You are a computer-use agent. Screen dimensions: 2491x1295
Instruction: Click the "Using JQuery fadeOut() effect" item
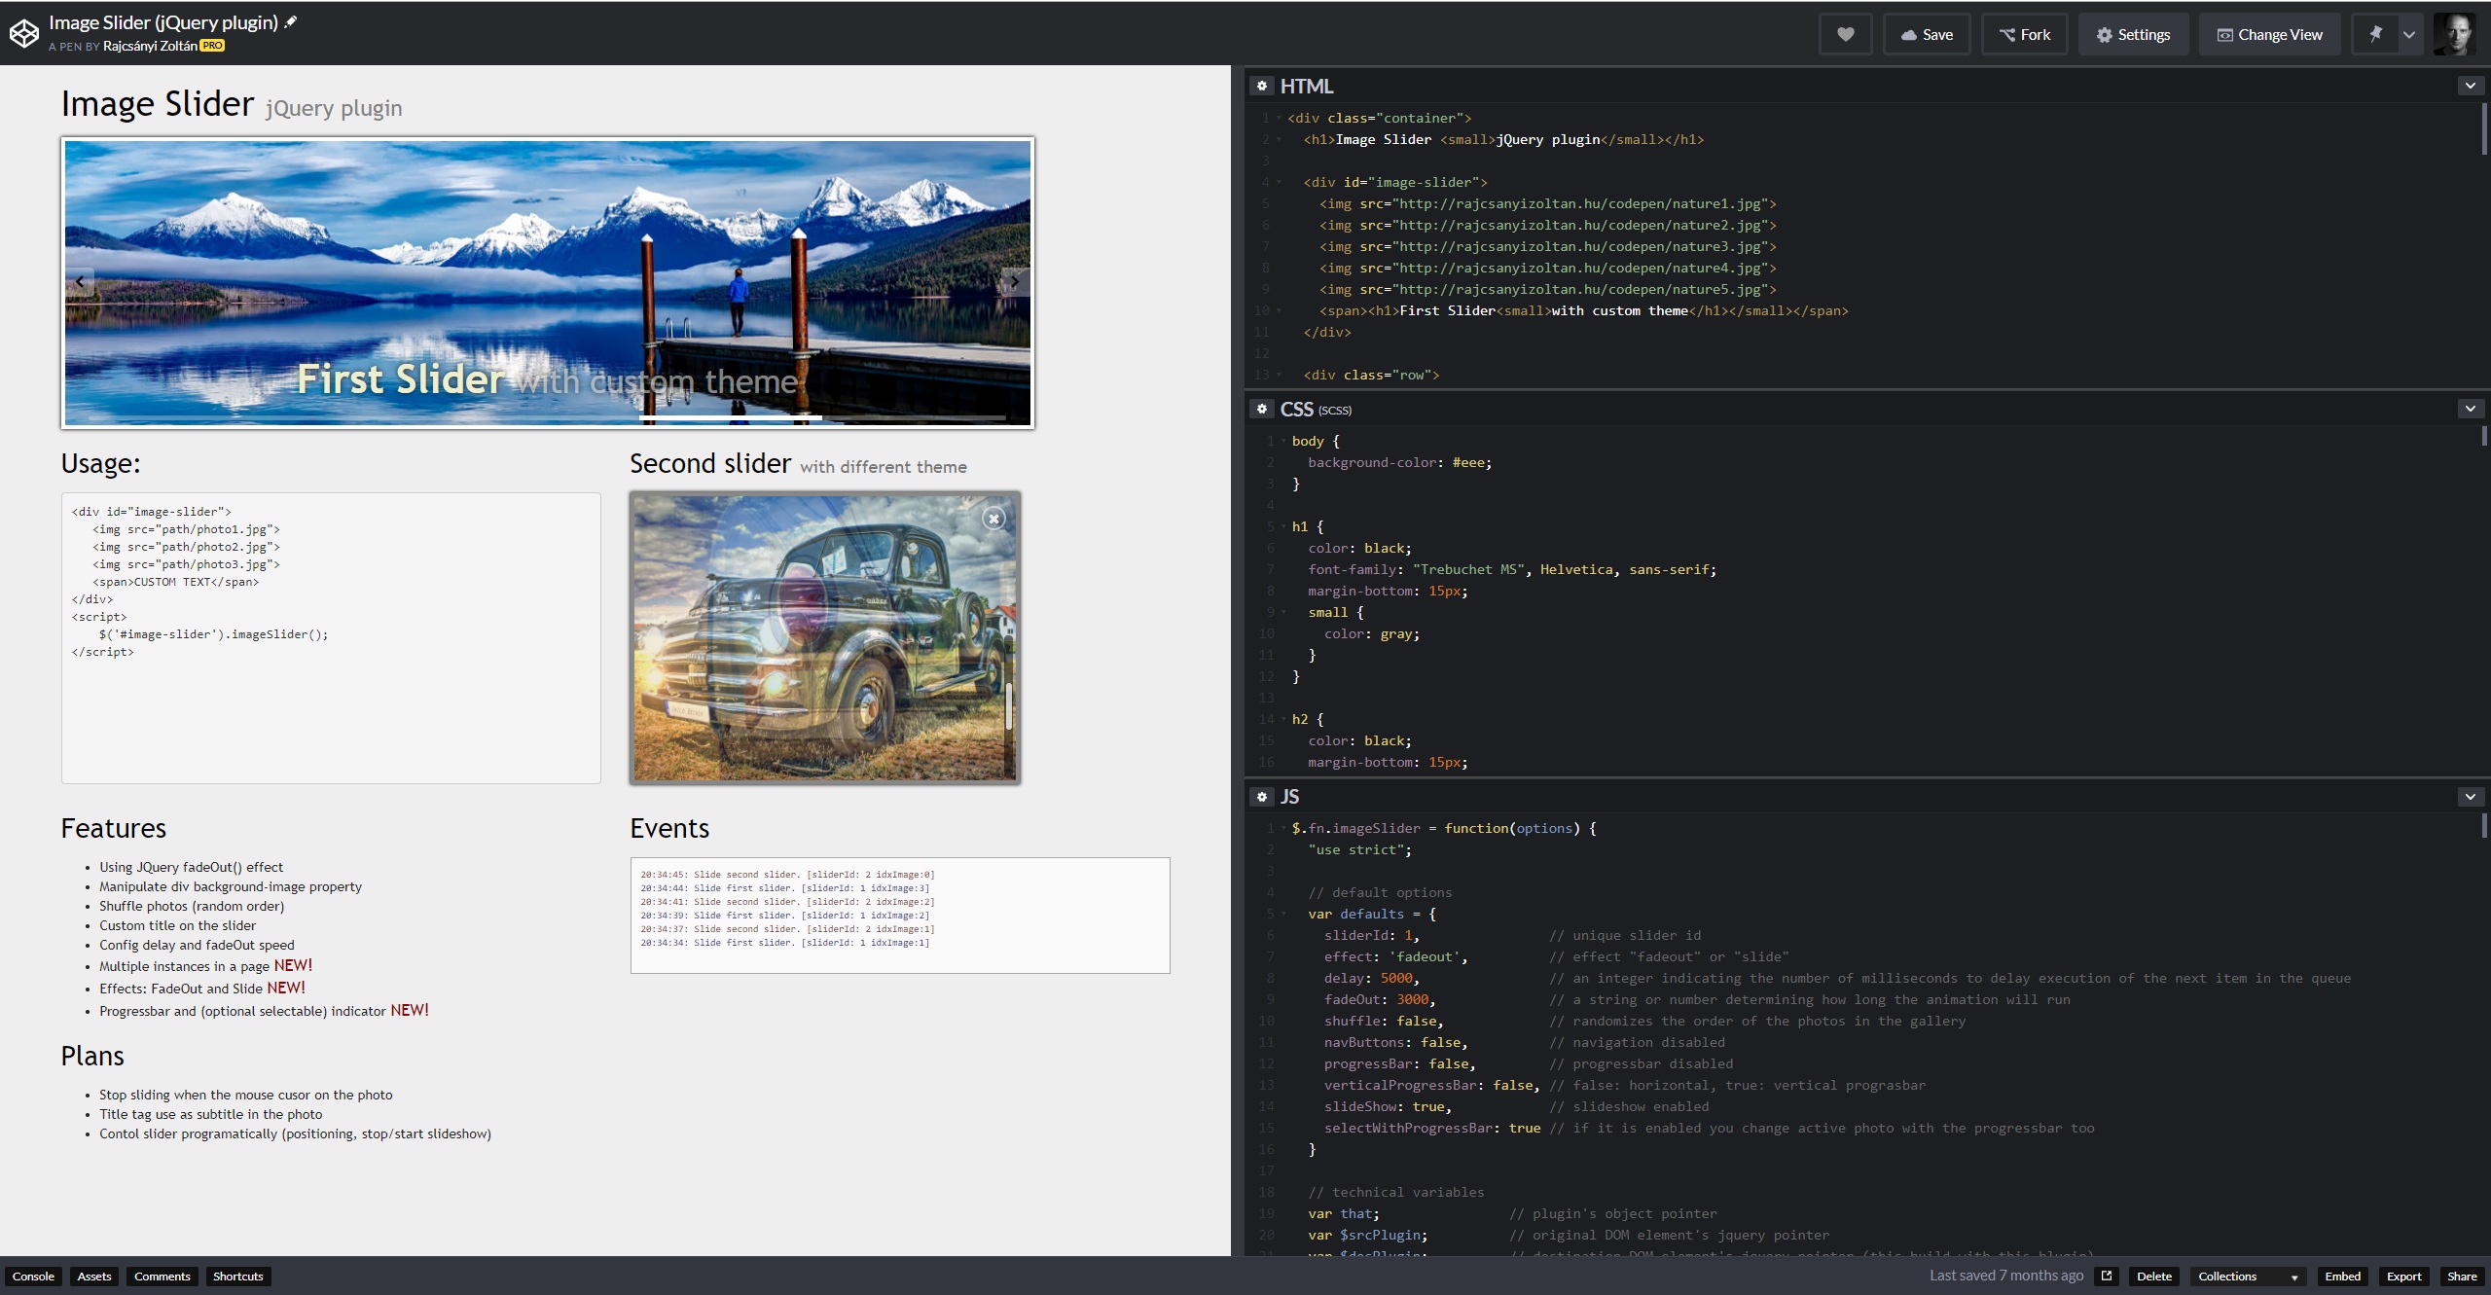(191, 867)
